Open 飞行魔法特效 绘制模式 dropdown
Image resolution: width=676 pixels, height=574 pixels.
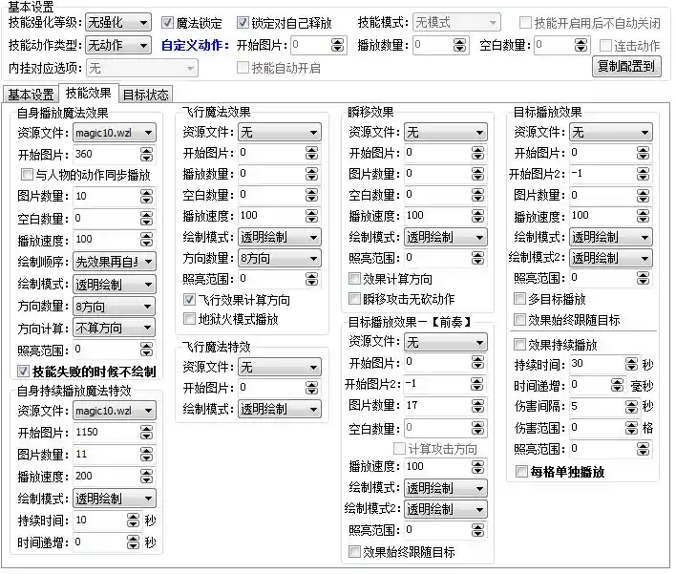coord(280,409)
